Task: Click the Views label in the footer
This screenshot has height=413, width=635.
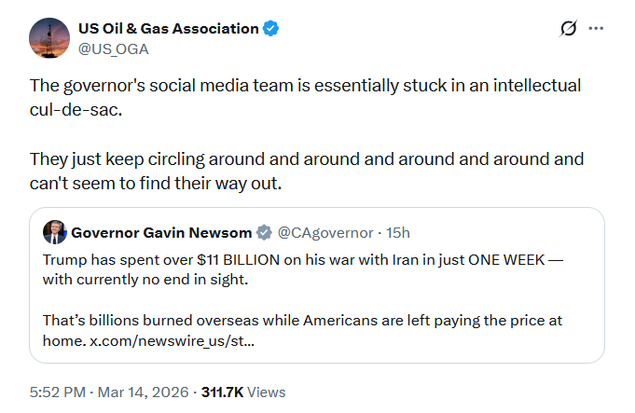Action: click(267, 392)
